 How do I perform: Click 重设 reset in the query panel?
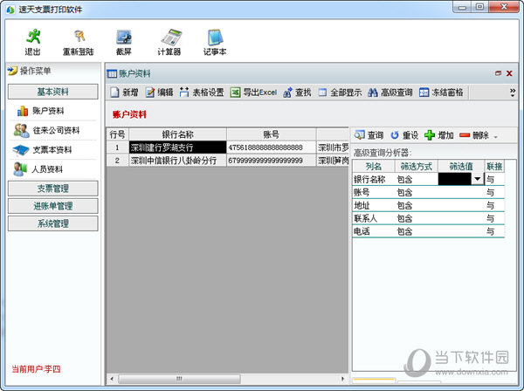[x=404, y=135]
